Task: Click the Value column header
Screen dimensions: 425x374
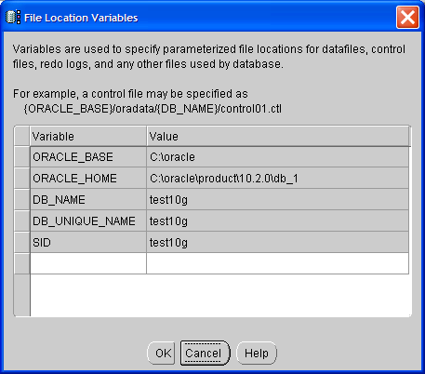Action: 278,136
